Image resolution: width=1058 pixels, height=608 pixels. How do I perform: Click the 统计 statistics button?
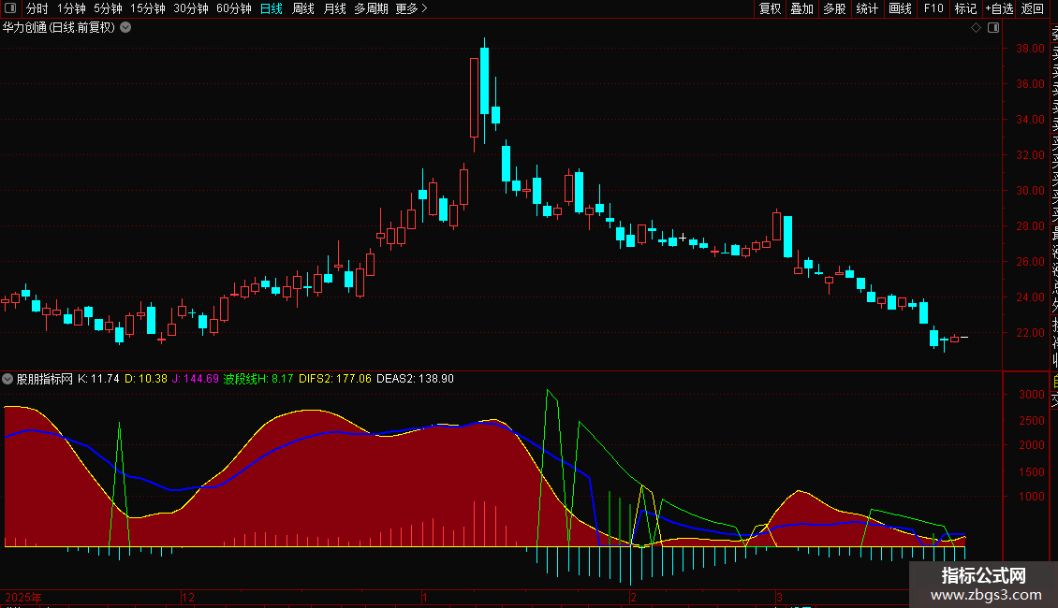[867, 8]
